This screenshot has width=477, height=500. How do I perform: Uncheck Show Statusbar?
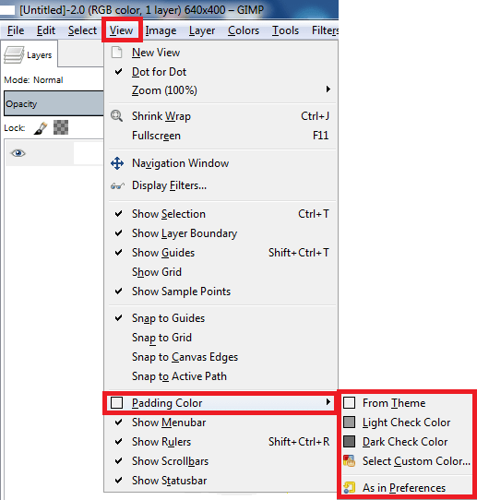pos(221,481)
